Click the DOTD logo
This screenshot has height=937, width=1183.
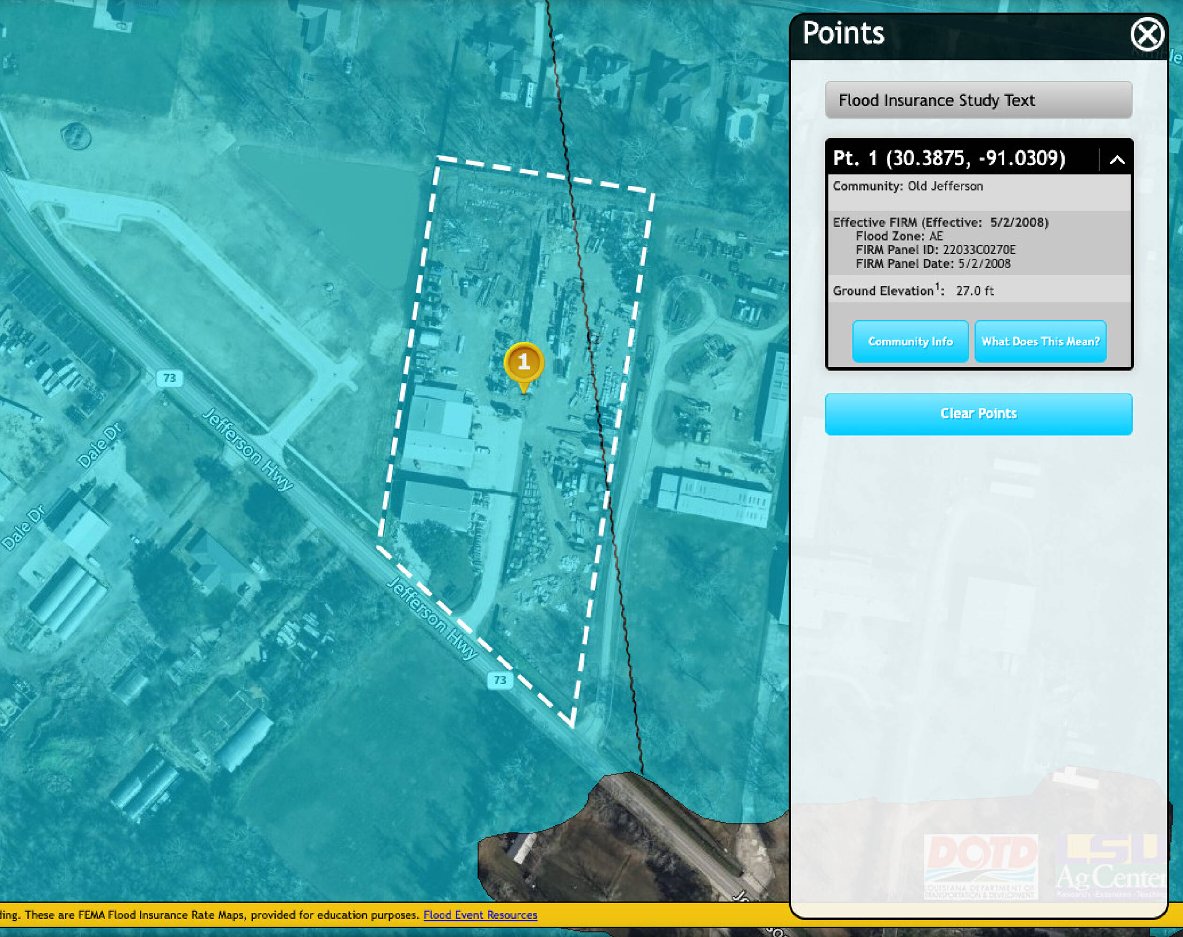click(981, 866)
